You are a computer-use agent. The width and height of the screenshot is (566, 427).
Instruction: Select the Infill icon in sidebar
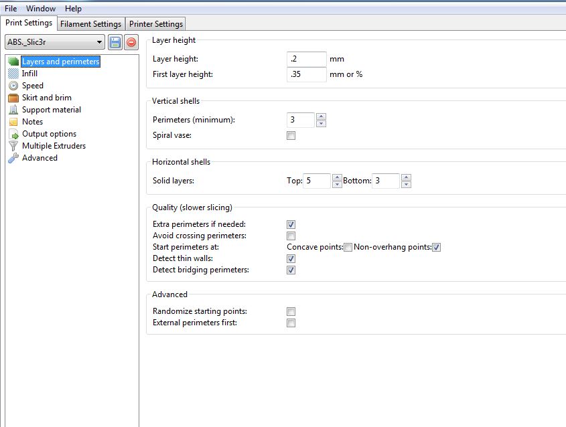(x=13, y=74)
